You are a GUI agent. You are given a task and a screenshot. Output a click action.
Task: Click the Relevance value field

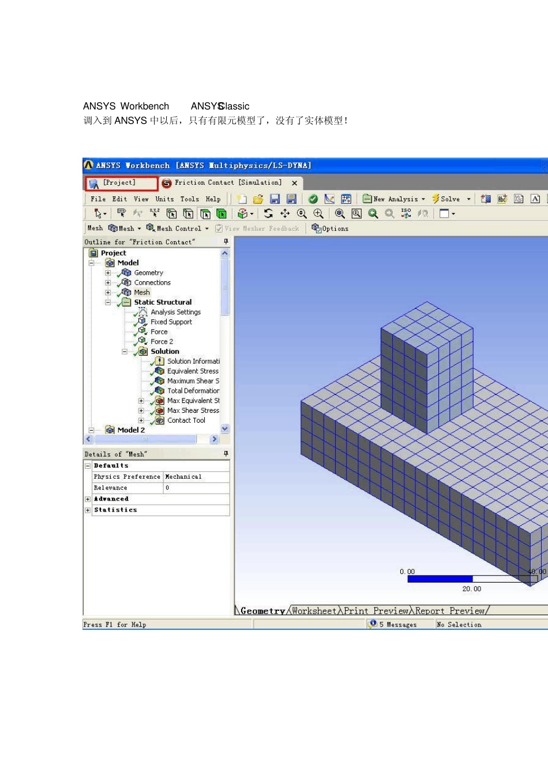[196, 488]
